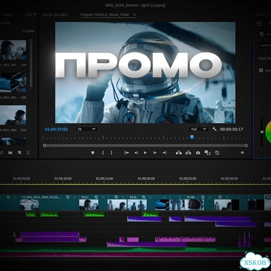Click the Export Frame camera icon

(198, 153)
